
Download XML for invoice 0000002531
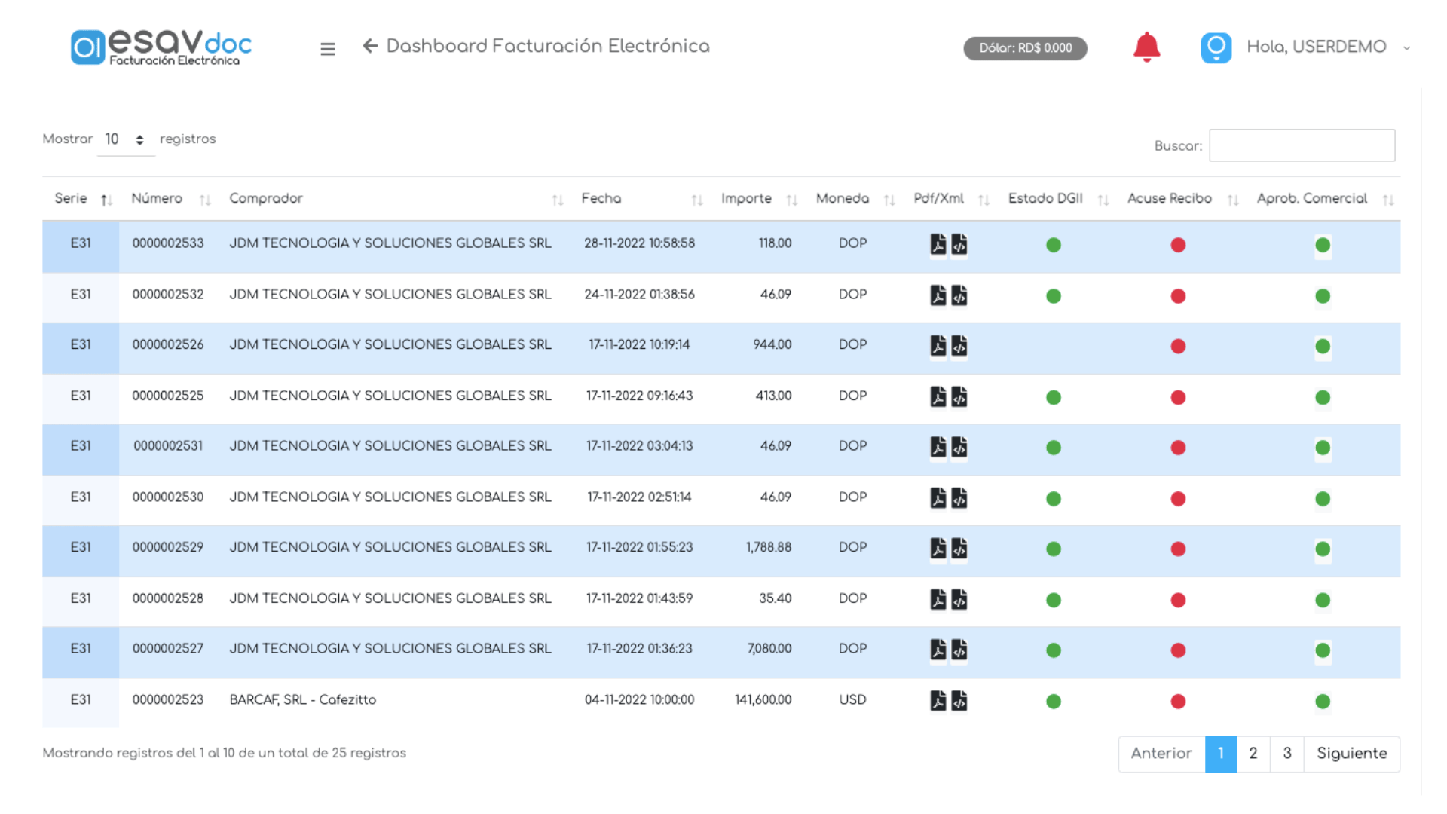click(x=959, y=448)
